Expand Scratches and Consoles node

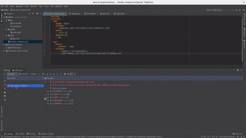[x=4, y=51]
